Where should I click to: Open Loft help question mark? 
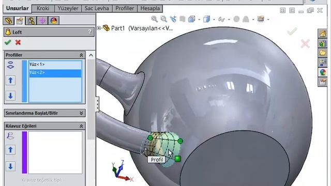coord(89,32)
